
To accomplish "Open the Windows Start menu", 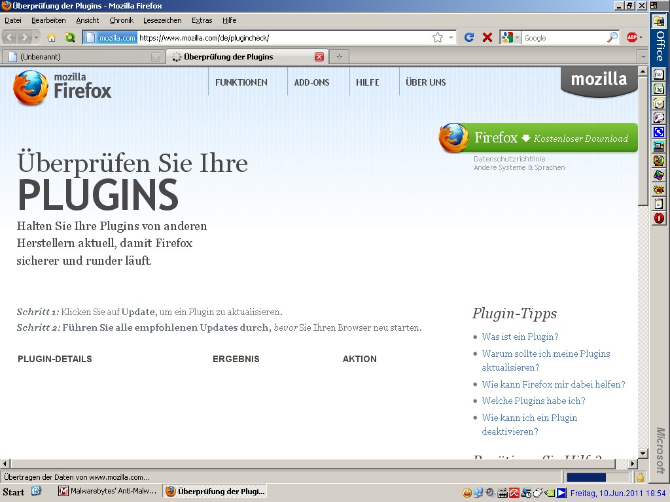I will [14, 492].
